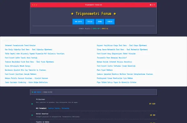The height and width of the screenshot is (123, 187).
Task: Click the maximize square in title bar
Action: (x=152, y=5)
